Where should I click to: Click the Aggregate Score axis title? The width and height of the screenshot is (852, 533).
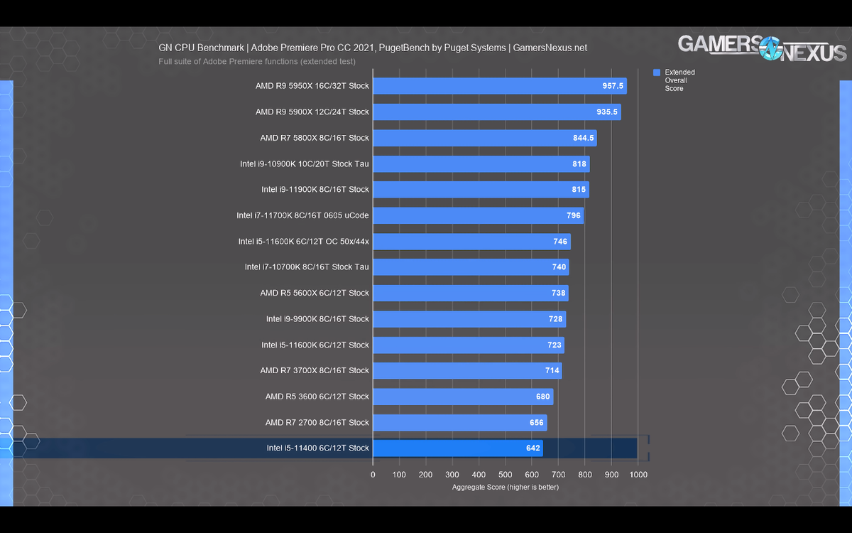(506, 488)
